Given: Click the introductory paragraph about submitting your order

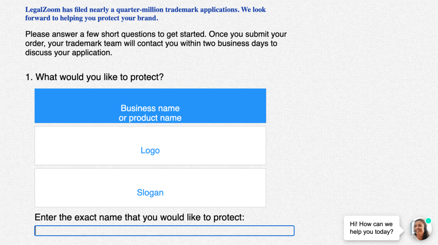Looking at the screenshot, I should click(x=156, y=43).
